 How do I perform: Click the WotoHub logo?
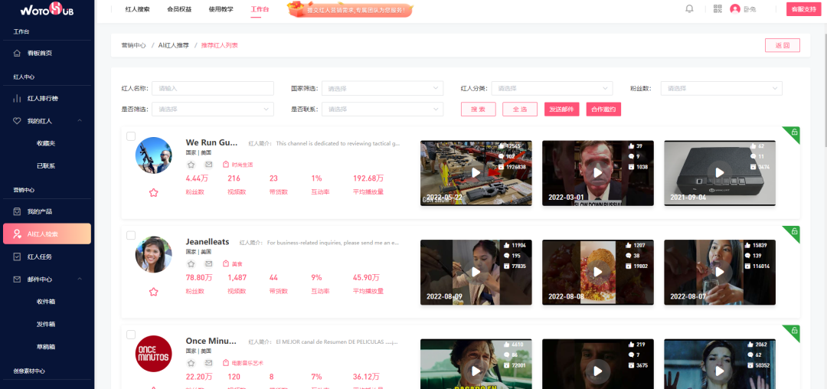coord(47,9)
